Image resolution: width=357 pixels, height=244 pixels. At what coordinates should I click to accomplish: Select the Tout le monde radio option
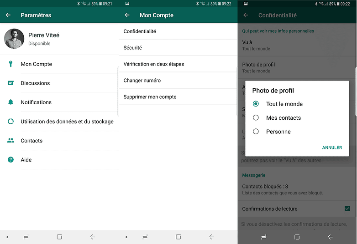point(256,104)
